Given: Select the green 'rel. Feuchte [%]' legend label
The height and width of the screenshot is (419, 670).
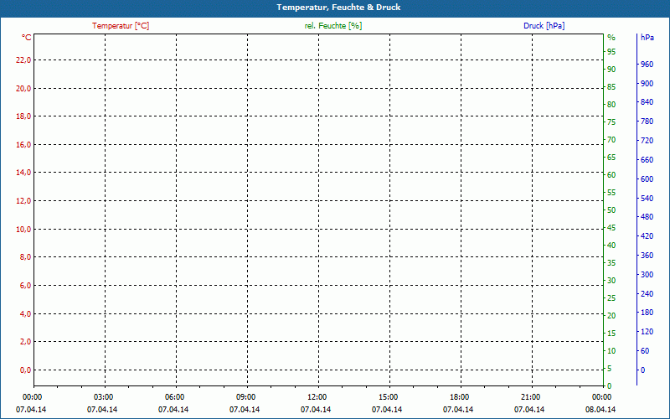Looking at the screenshot, I should tap(333, 26).
